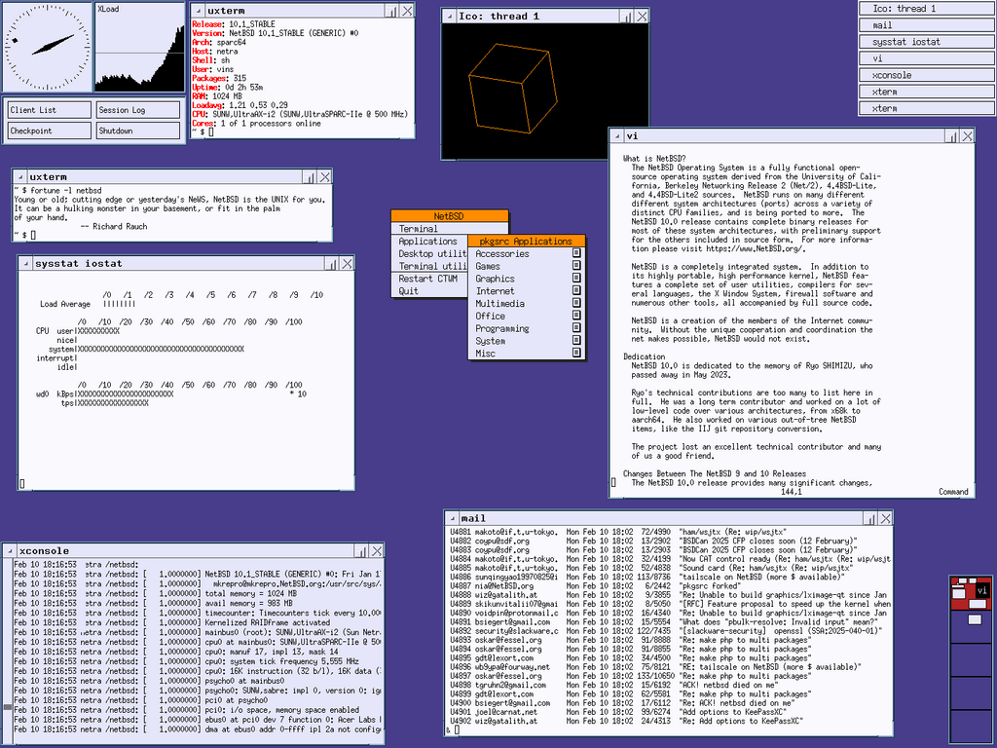
Task: Choose Terminal in the NetBSD menu
Action: coord(450,229)
